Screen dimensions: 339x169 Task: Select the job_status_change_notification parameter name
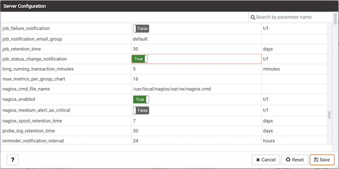click(x=35, y=59)
